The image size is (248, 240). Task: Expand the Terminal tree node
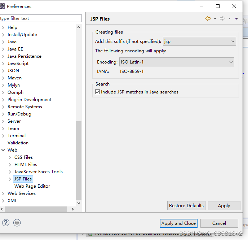[x=3, y=136]
